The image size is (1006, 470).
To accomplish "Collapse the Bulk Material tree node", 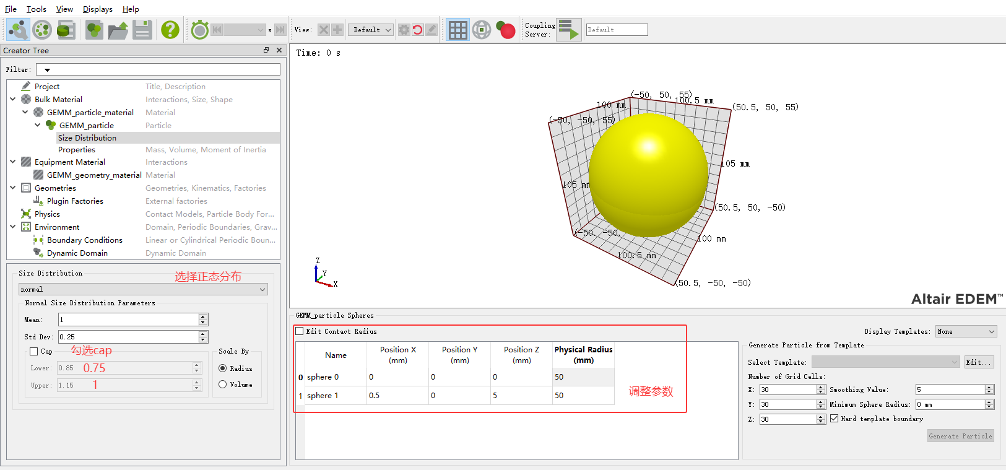I will (x=13, y=99).
